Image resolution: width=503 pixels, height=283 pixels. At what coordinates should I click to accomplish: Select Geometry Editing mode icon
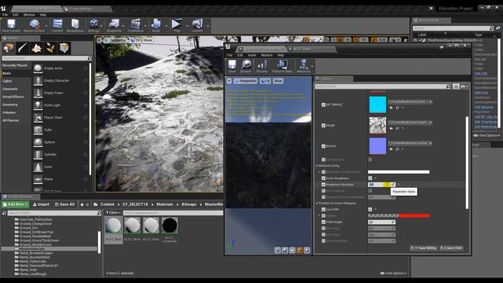pos(64,48)
